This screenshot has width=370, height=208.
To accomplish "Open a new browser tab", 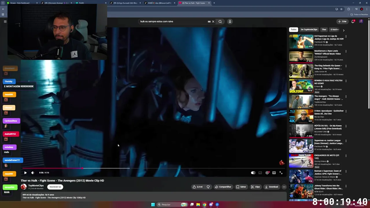I will pos(214,3).
